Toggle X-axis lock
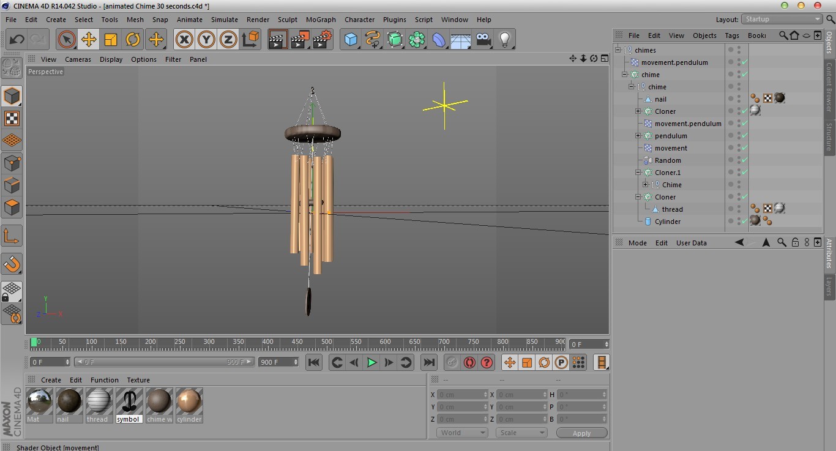Viewport: 836px width, 451px height. coord(184,40)
